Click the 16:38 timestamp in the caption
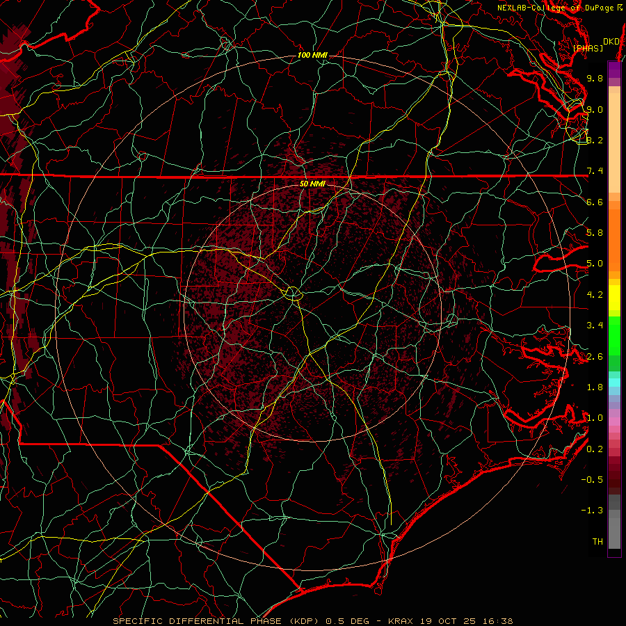626x626 pixels. coord(499,621)
